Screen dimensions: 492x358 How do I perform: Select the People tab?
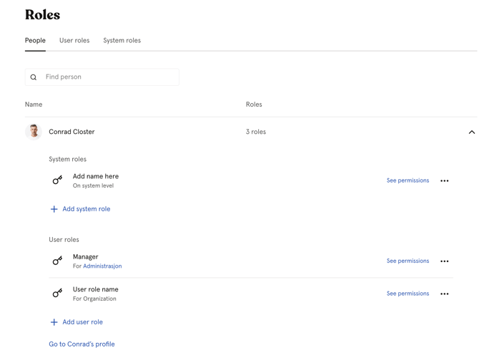point(35,41)
